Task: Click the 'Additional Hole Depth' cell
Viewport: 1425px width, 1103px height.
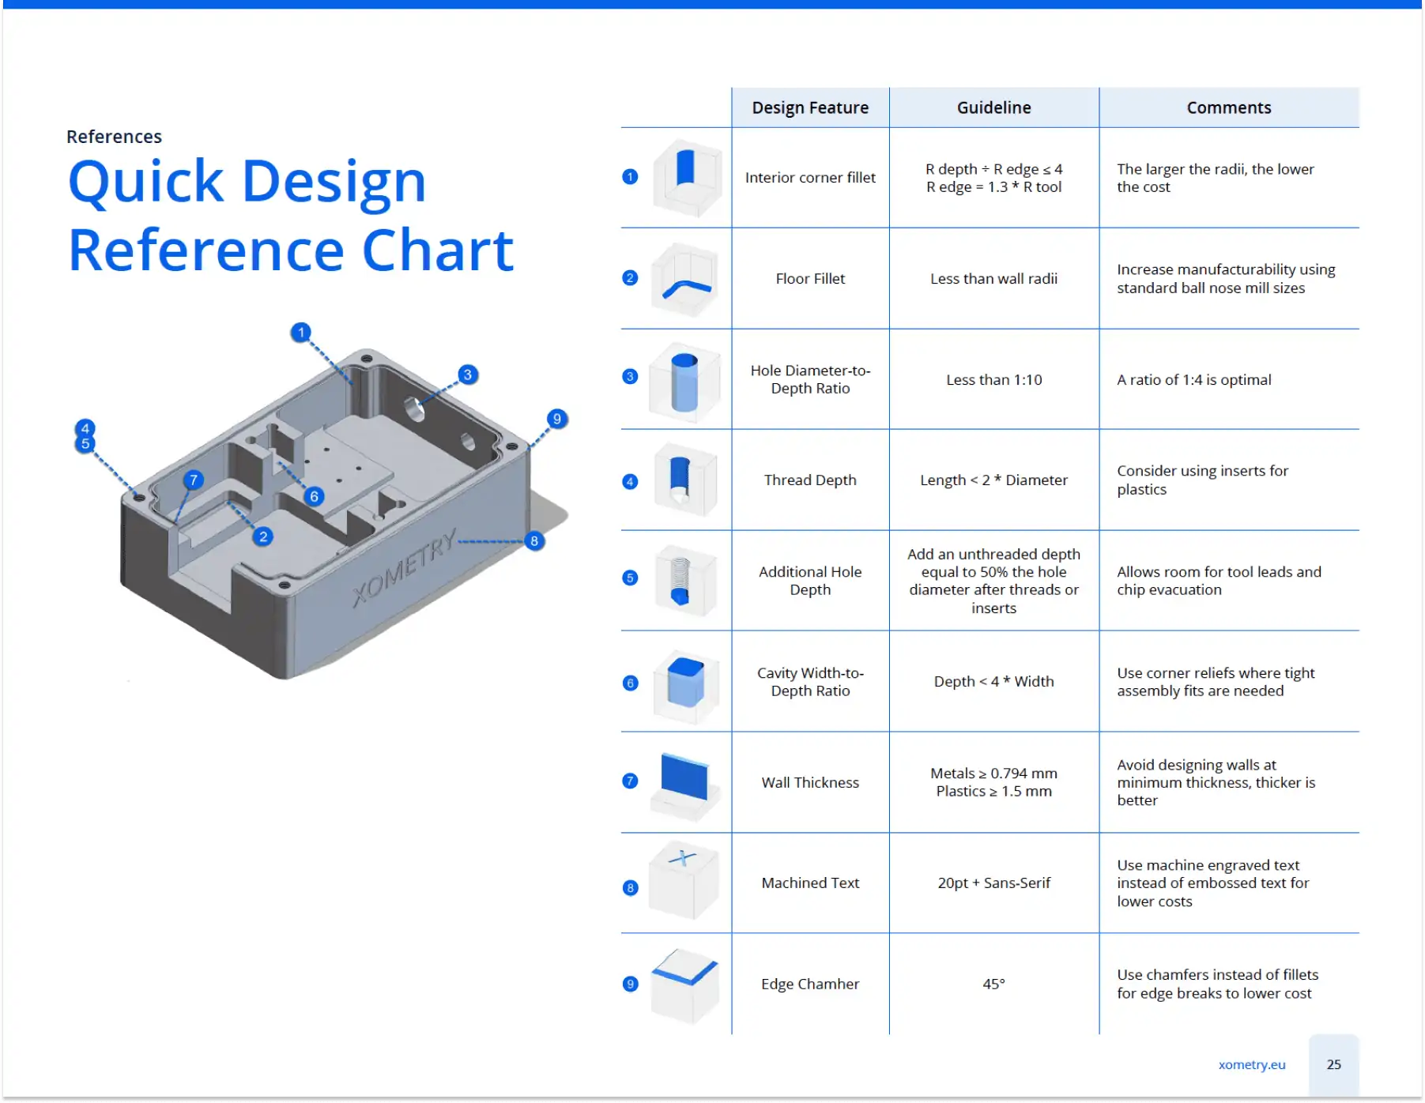Action: point(810,581)
